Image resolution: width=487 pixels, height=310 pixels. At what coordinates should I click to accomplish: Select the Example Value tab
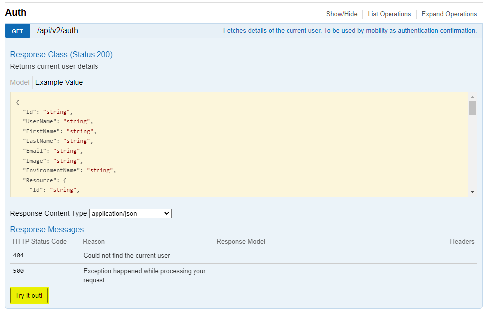(59, 82)
